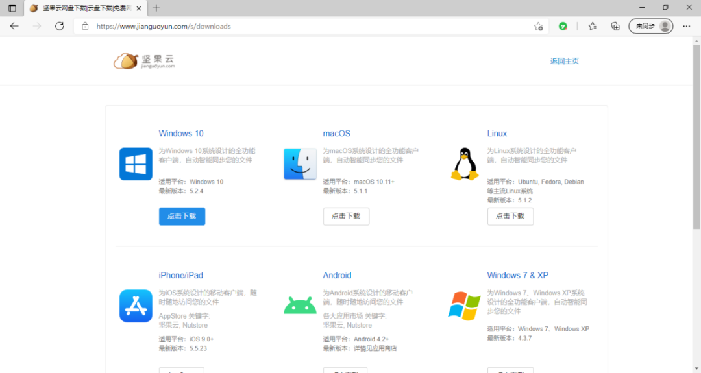Click text 适用平台: macOS 10.11+
701x373 pixels.
358,182
